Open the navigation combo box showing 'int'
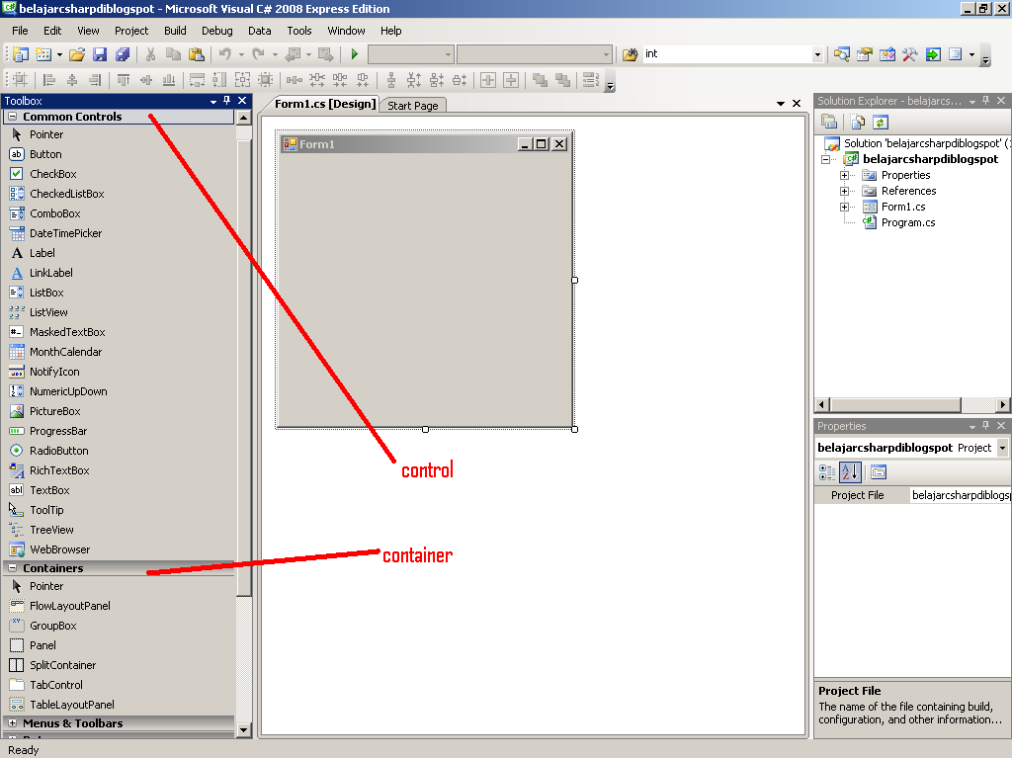The image size is (1012, 759). click(817, 54)
